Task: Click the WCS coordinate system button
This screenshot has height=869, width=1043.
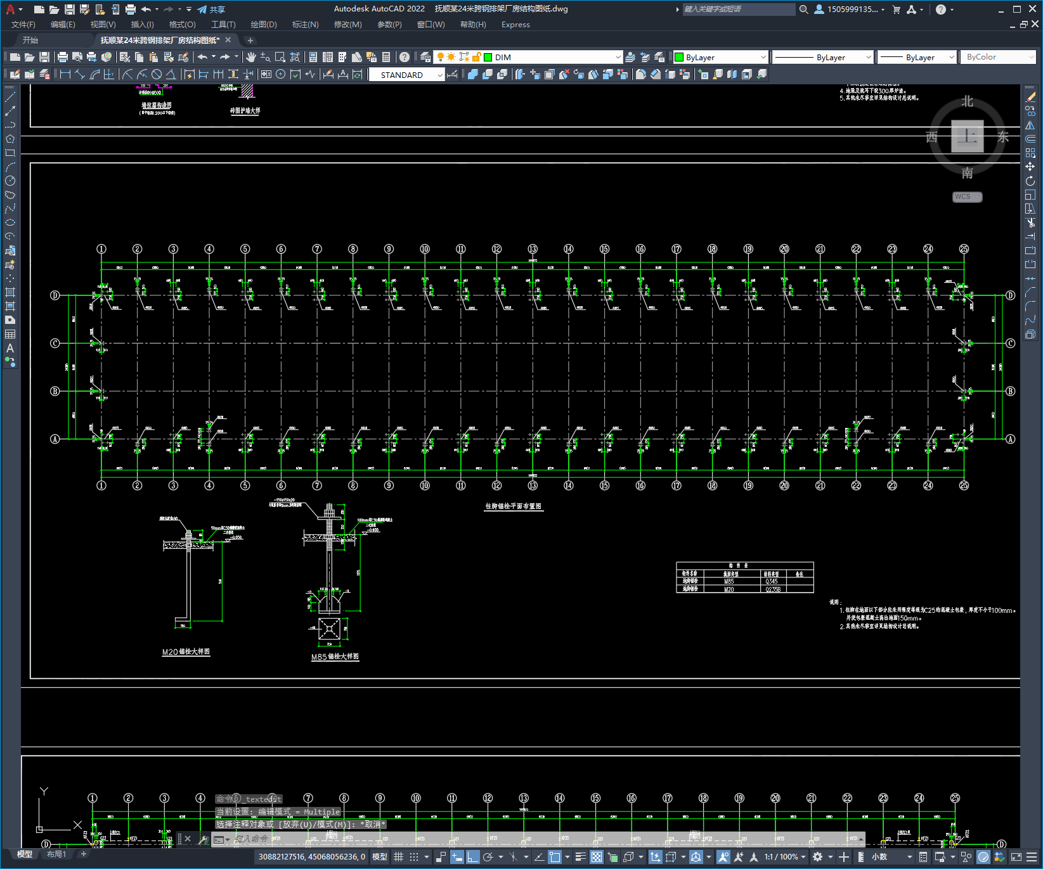Action: click(967, 196)
